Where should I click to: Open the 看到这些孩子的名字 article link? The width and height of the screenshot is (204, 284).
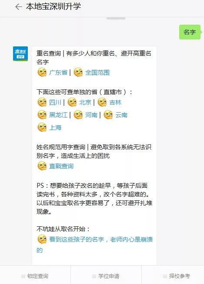[x=95, y=245]
